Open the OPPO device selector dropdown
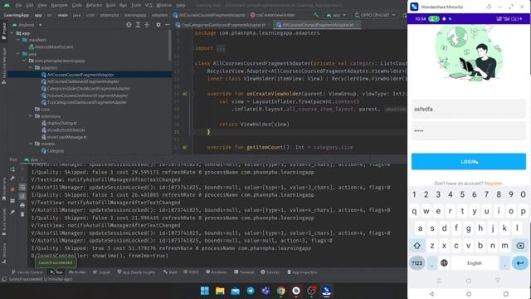531x299 pixels. 375,15
